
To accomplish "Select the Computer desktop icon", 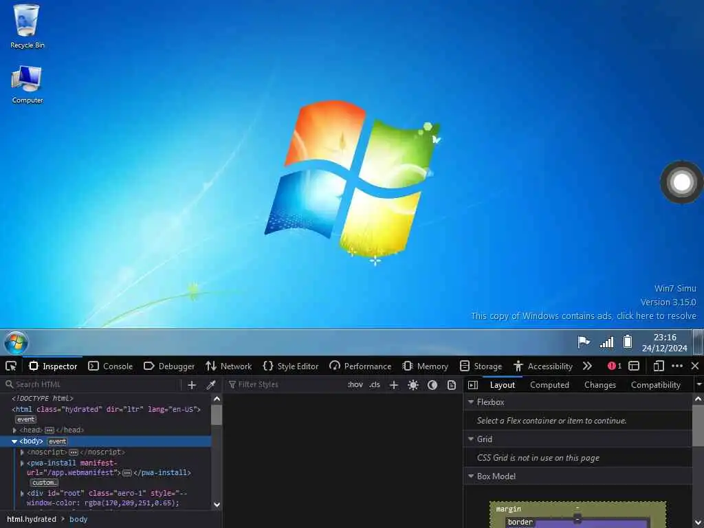I will pyautogui.click(x=27, y=85).
